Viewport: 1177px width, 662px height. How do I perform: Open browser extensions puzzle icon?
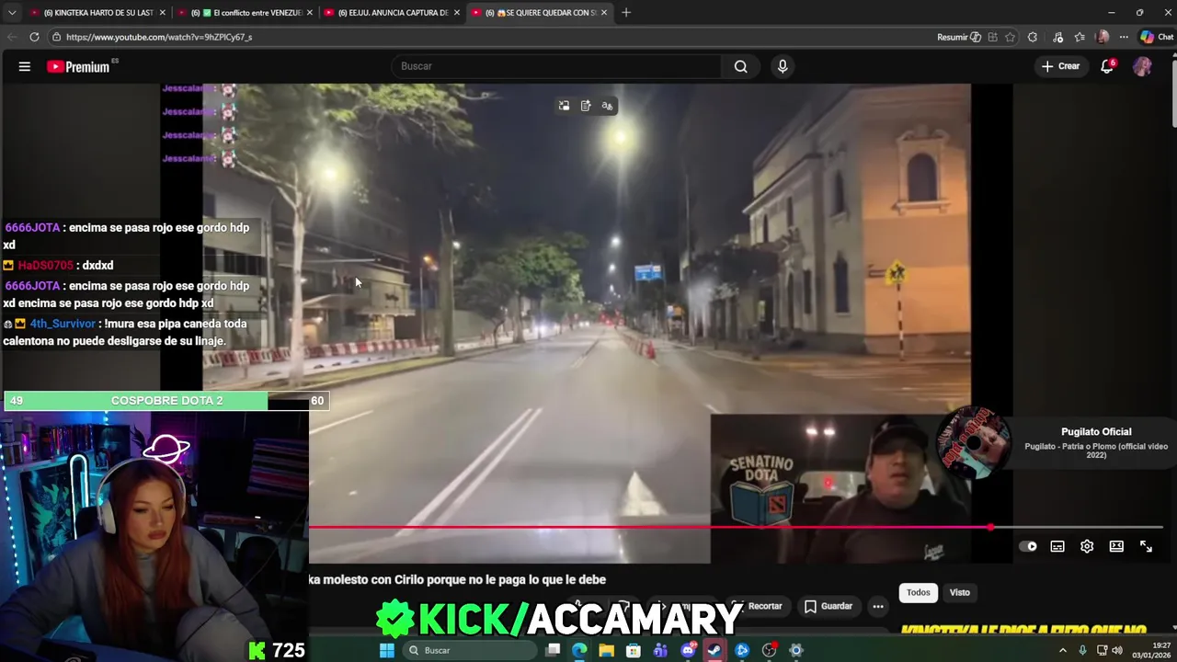coord(1033,37)
